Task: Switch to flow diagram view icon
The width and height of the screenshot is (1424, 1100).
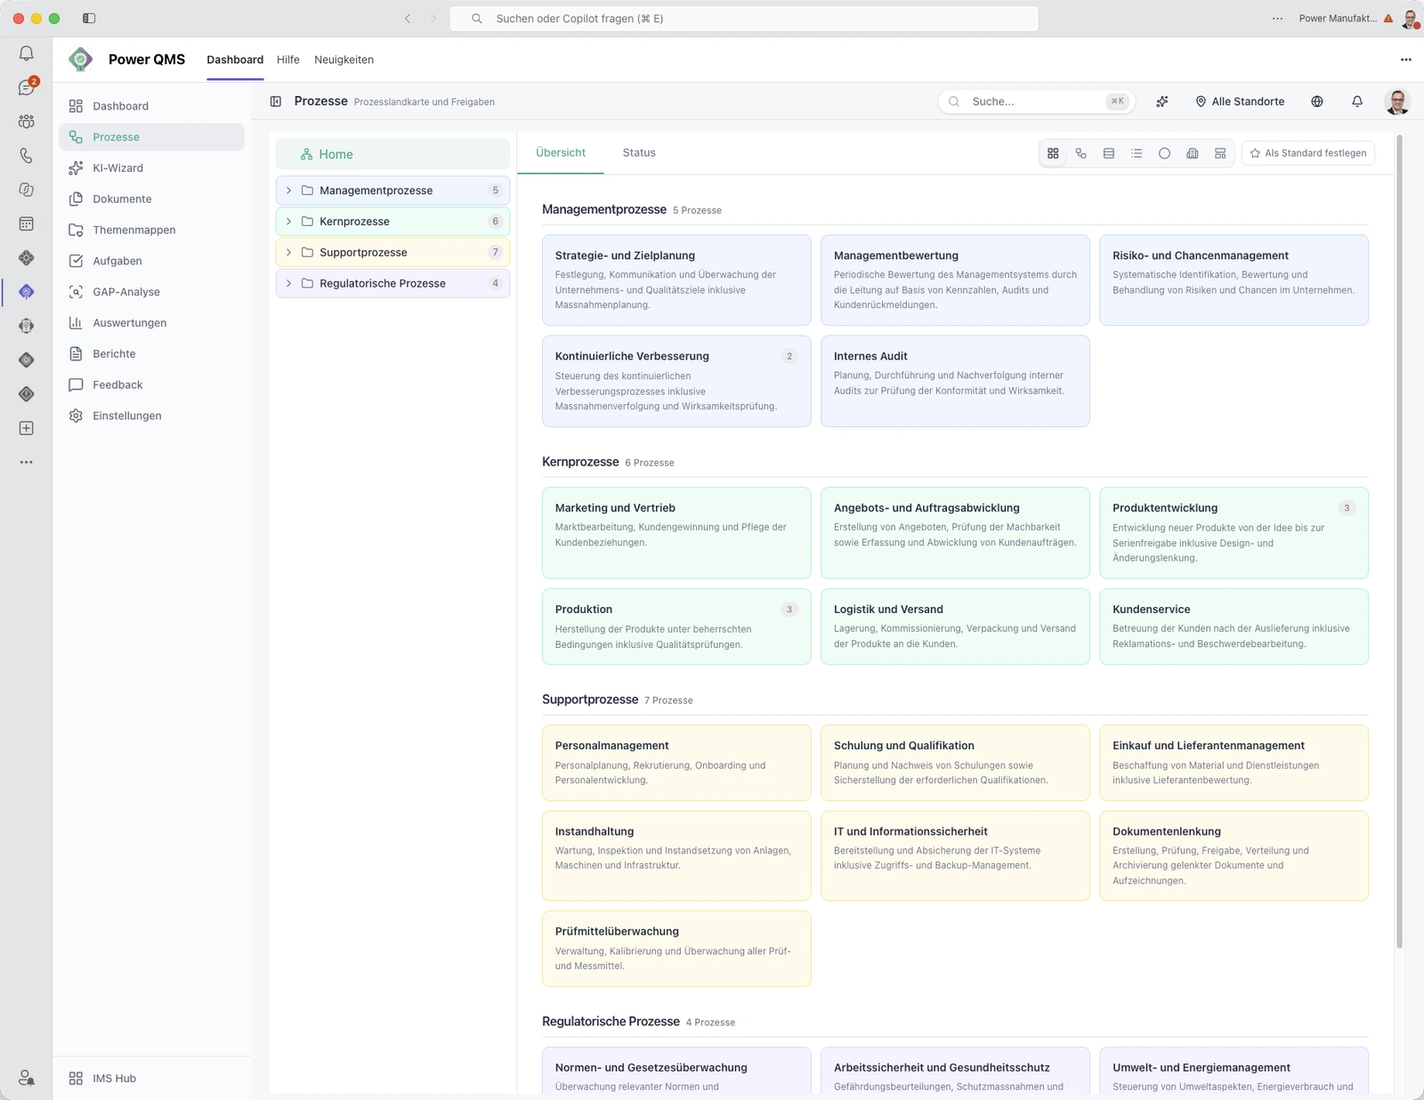Action: (1080, 153)
